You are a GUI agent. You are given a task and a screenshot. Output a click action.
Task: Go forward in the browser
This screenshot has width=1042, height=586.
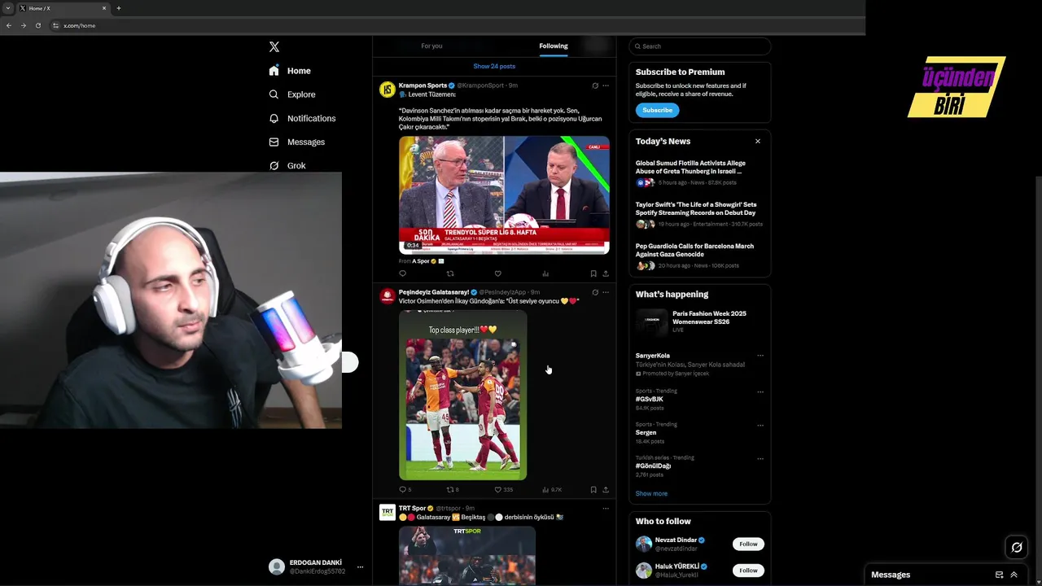pos(24,25)
